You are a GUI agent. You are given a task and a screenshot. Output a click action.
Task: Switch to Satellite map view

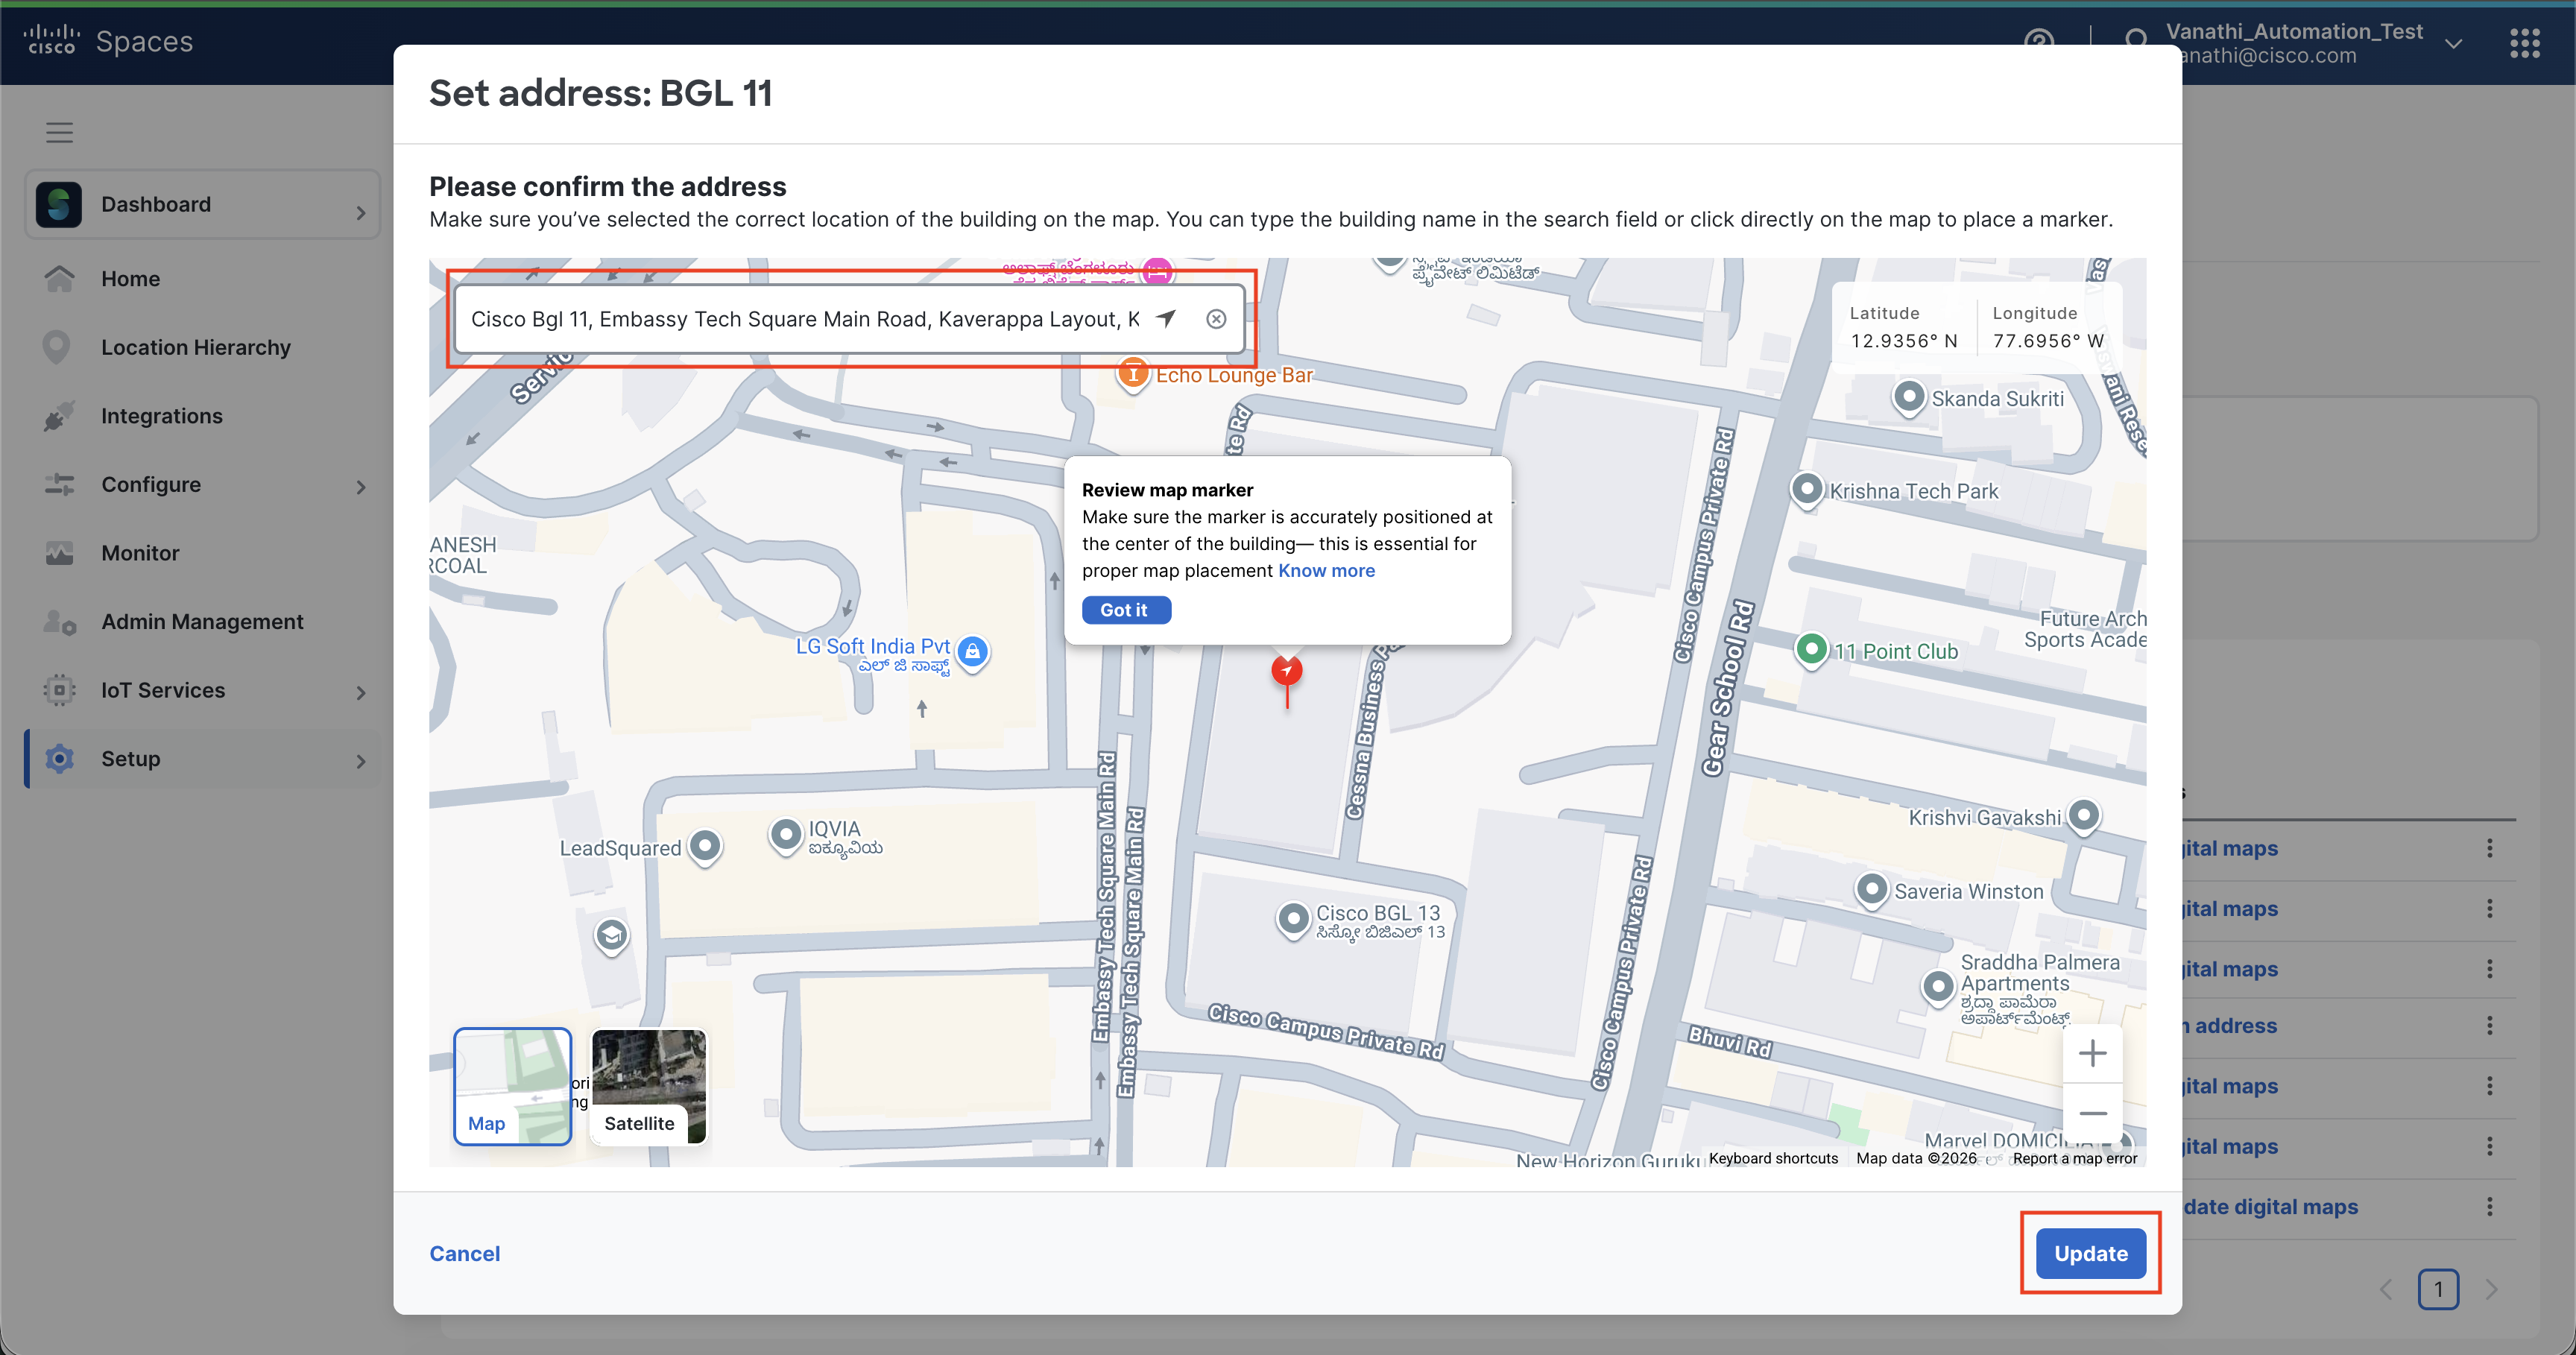coord(648,1086)
